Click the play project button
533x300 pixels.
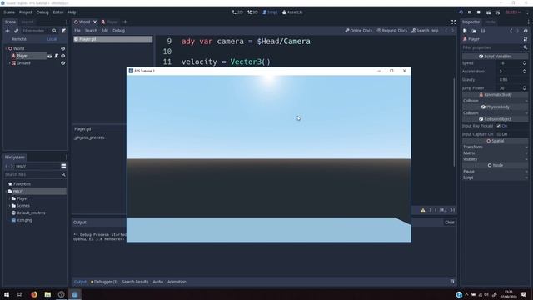pyautogui.click(x=461, y=12)
